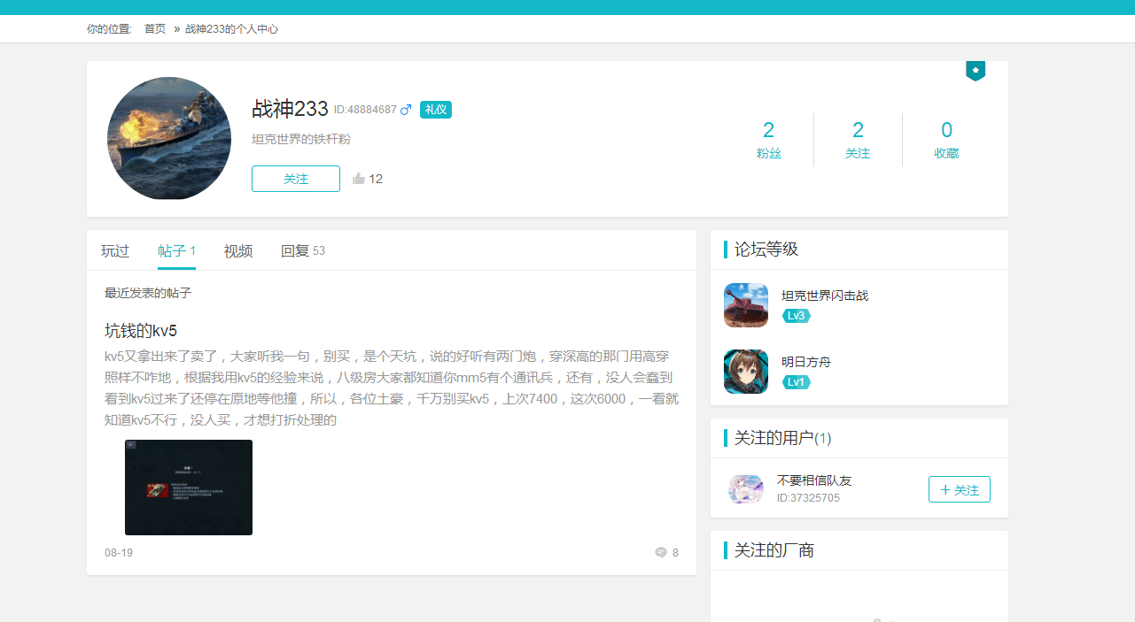
Task: Click the 战神233的个人中心 breadcrumb
Action: pyautogui.click(x=231, y=29)
